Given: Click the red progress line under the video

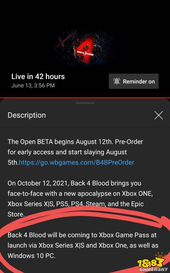Looking at the screenshot, I should tap(85, 98).
